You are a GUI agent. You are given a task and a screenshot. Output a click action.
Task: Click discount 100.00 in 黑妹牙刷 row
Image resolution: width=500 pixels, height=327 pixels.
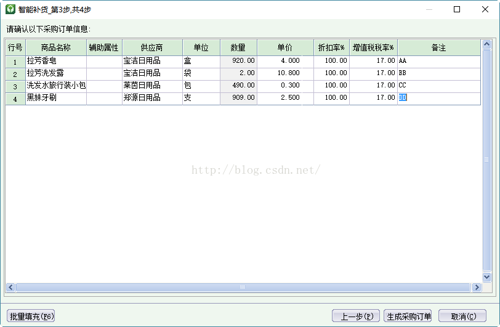tap(331, 99)
